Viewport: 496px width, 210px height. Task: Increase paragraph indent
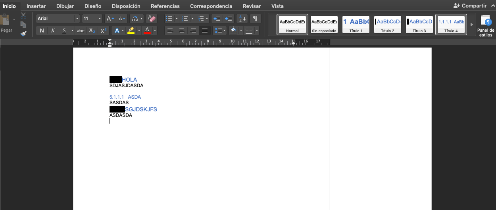pyautogui.click(x=228, y=19)
